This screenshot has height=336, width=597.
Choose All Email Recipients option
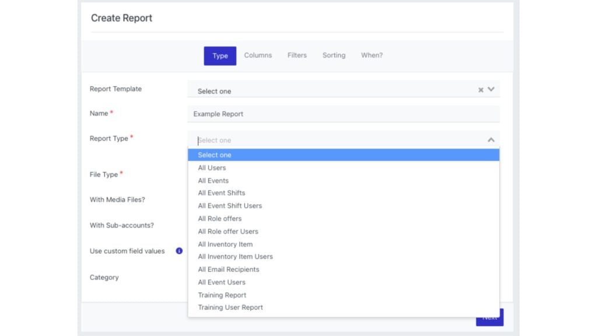tap(229, 269)
